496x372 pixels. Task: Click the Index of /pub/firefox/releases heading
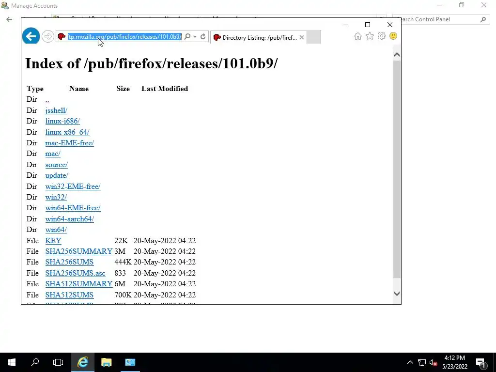151,63
